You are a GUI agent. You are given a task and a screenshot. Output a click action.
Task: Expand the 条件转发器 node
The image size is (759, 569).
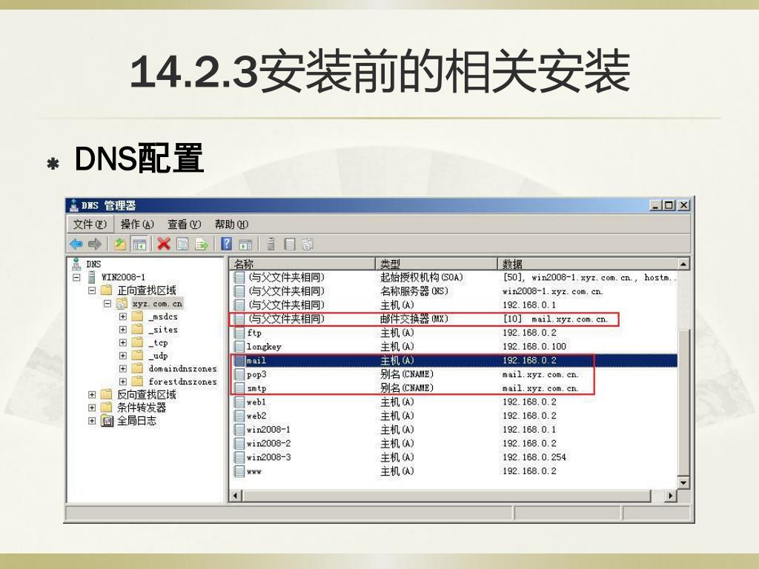(92, 408)
